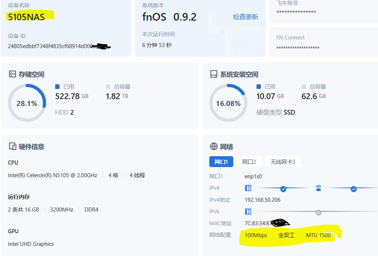Click the gray 总容量 legend square under 存储空间

point(108,86)
